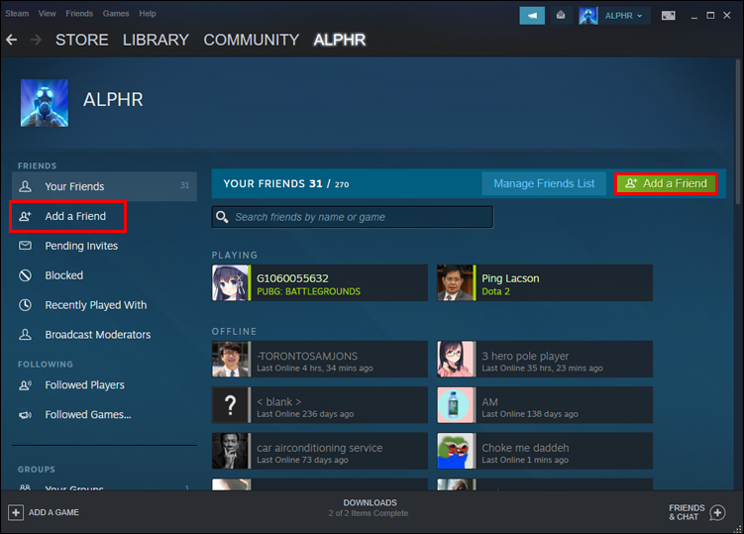
Task: Click the ADD A GAME text
Action: point(53,512)
